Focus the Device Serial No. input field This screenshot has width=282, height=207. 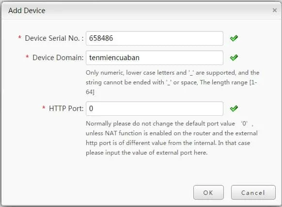click(x=155, y=38)
